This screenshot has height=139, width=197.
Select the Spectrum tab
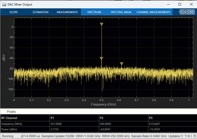tap(94, 12)
